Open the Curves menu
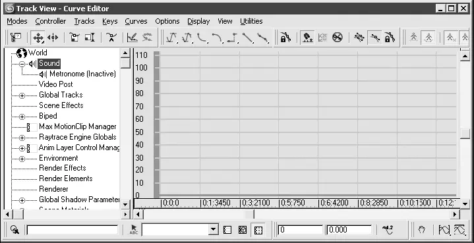Image resolution: width=474 pixels, height=243 pixels. tap(136, 21)
